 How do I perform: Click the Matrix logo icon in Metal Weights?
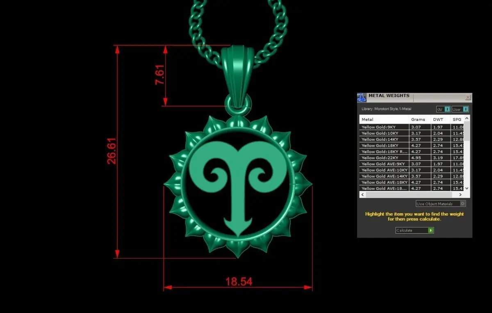coord(362,97)
